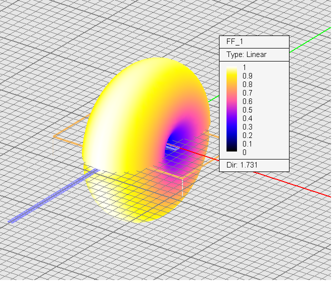Image resolution: width=332 pixels, height=281 pixels.
Task: Click the '0.9' legend scale value
Action: click(x=247, y=76)
